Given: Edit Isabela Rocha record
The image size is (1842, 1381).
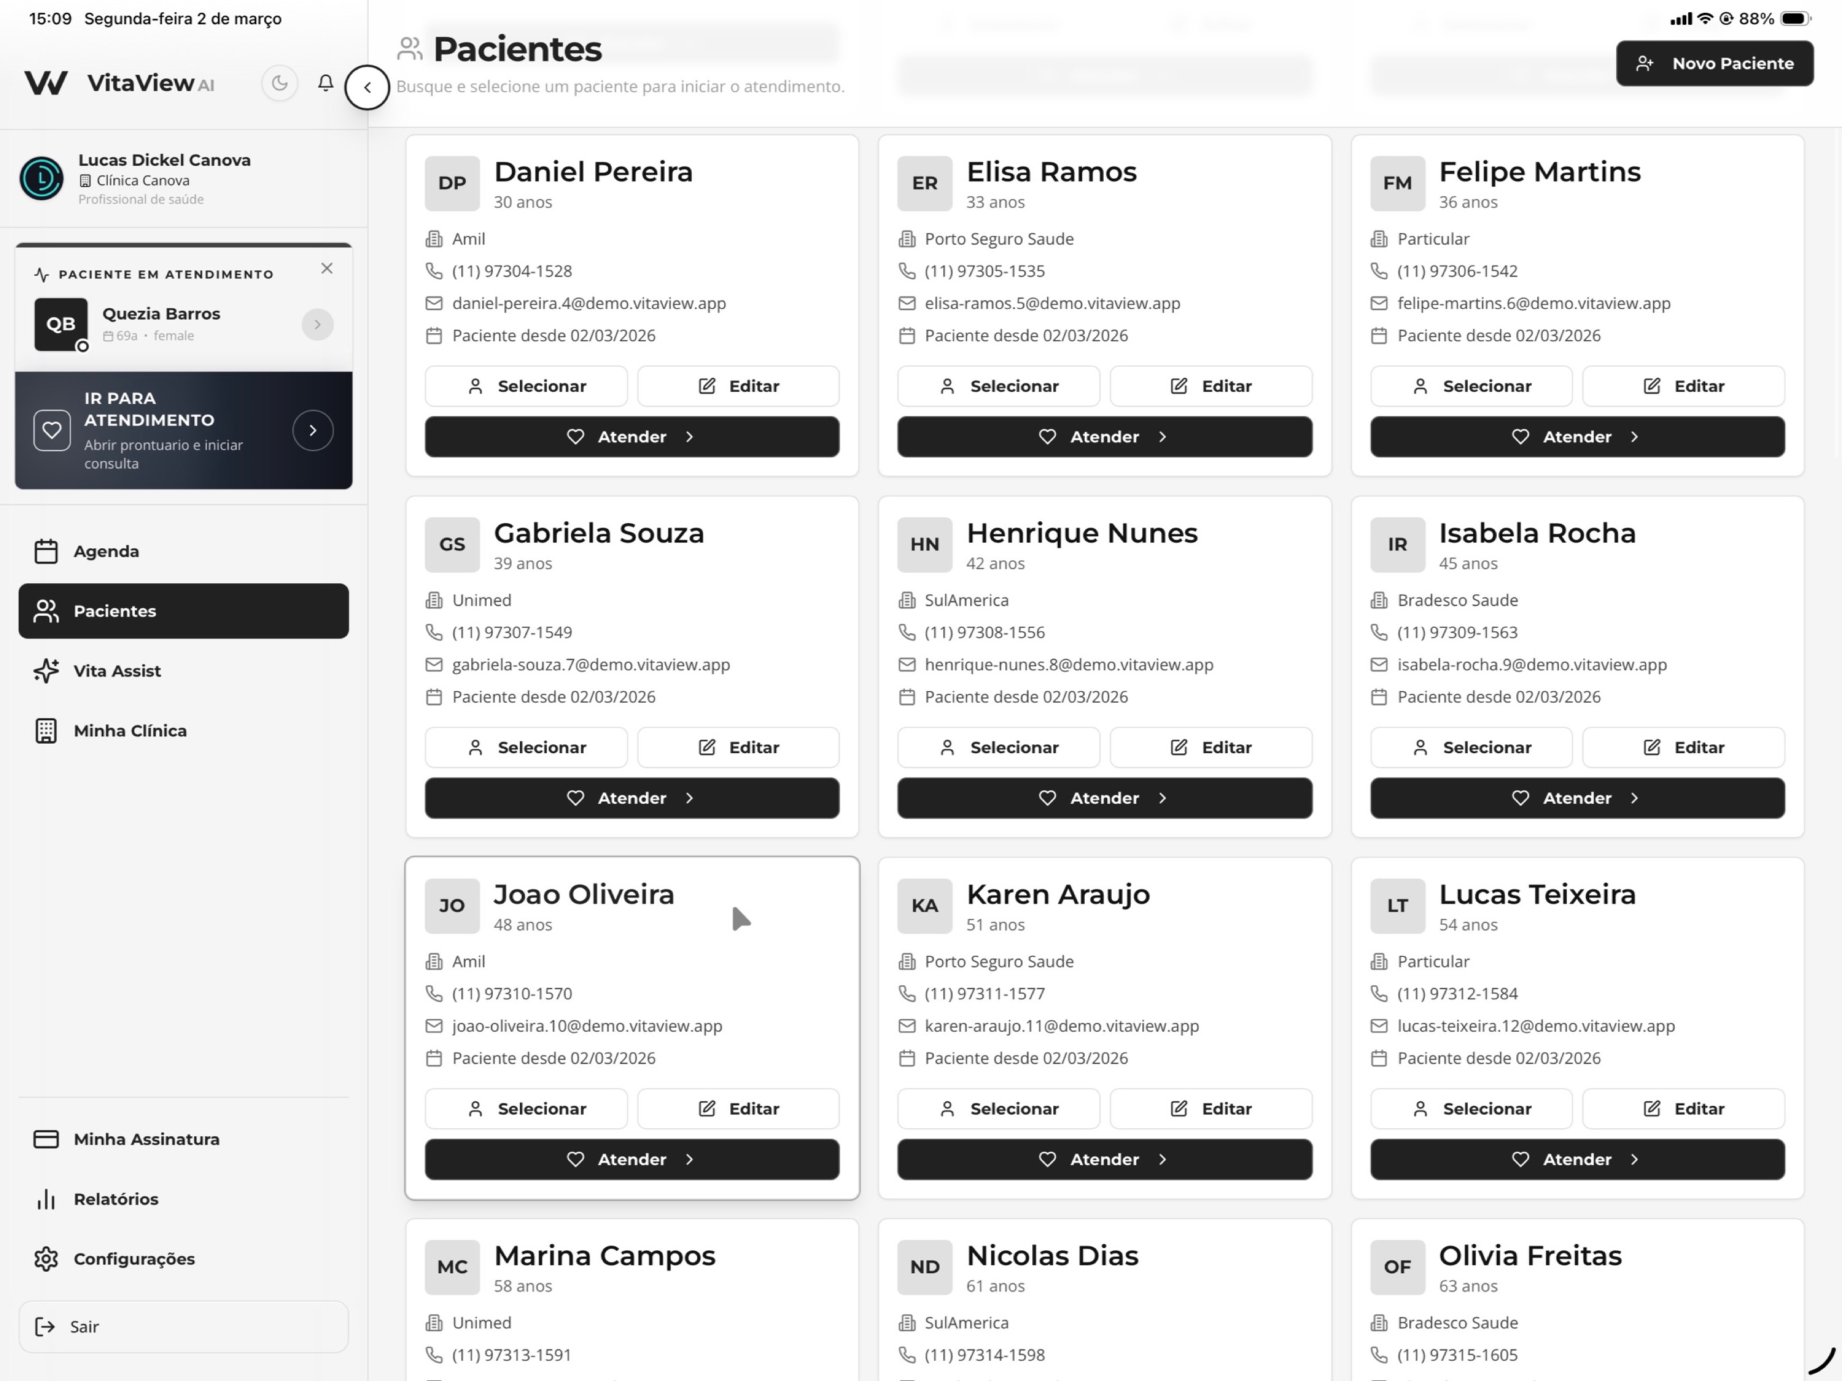Looking at the screenshot, I should [1684, 748].
